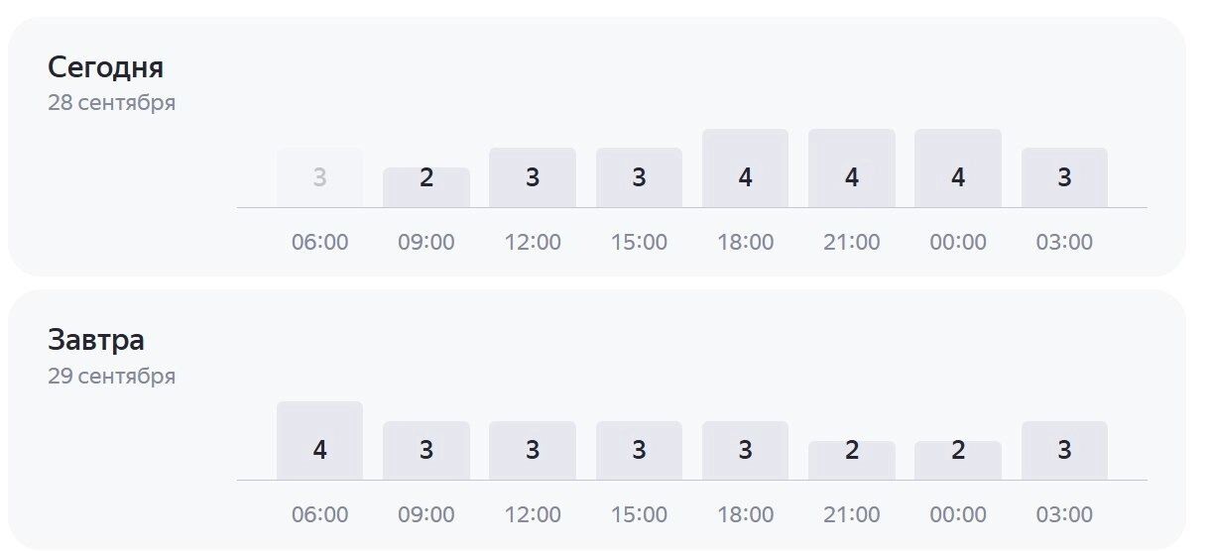Click the 15:00 time label under Завтра

639,515
